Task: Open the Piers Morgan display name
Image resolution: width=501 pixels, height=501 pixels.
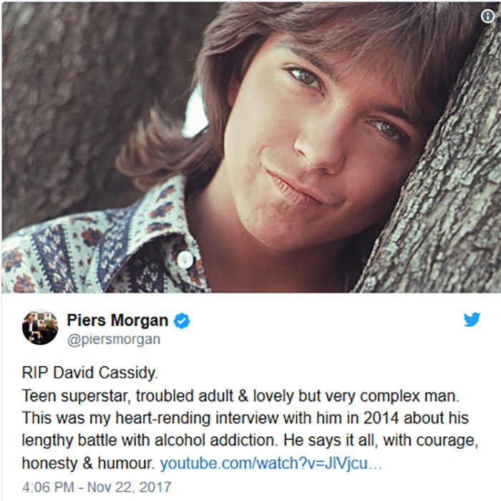Action: click(117, 320)
